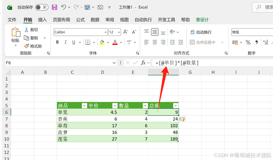Viewport: 273px width, 160px height.
Task: Switch to the 公式 (Formulas) tab
Action: click(x=81, y=20)
